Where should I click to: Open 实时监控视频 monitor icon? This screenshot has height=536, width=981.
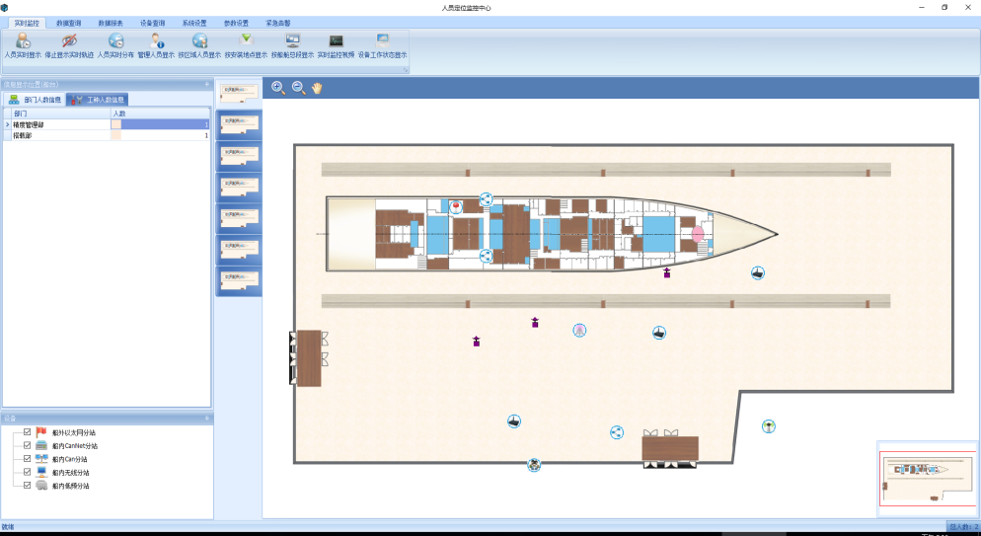pyautogui.click(x=336, y=41)
